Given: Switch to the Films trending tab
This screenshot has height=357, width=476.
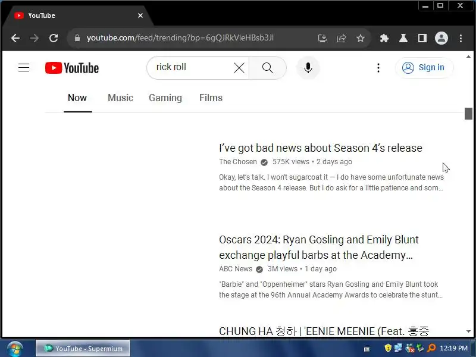Looking at the screenshot, I should pos(211,98).
